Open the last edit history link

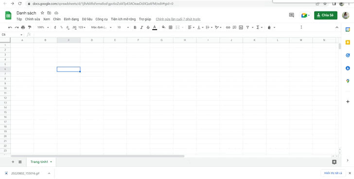tap(178, 19)
